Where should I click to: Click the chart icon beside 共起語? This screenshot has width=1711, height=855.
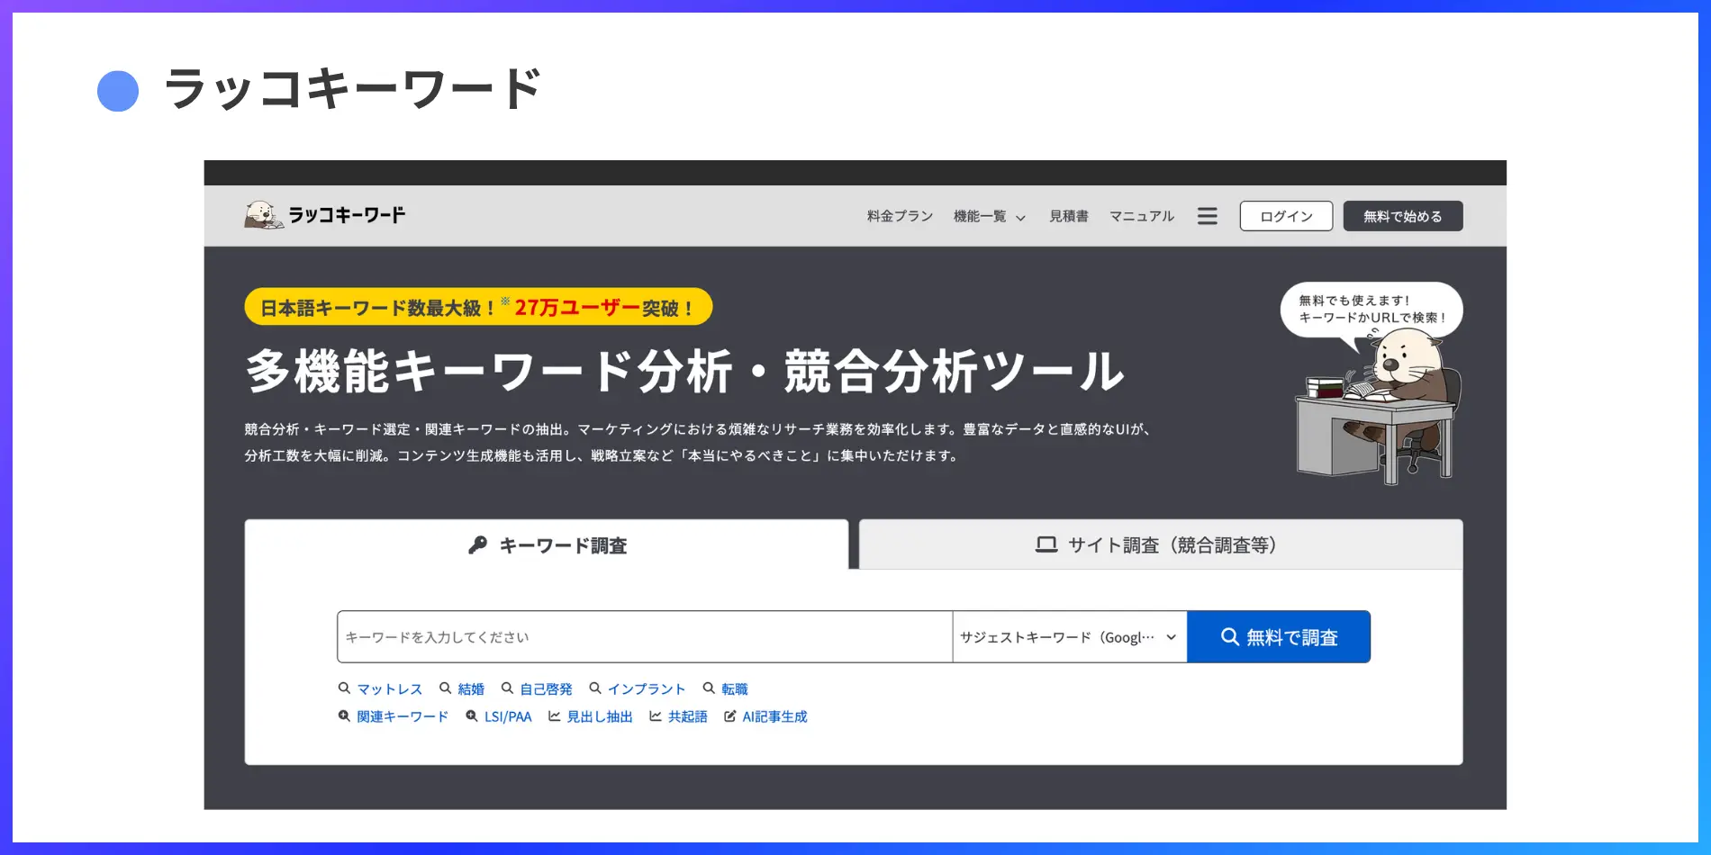point(656,716)
